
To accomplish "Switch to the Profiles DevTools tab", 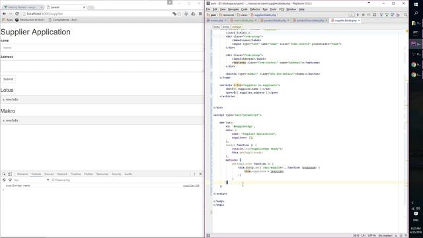I will [x=89, y=174].
